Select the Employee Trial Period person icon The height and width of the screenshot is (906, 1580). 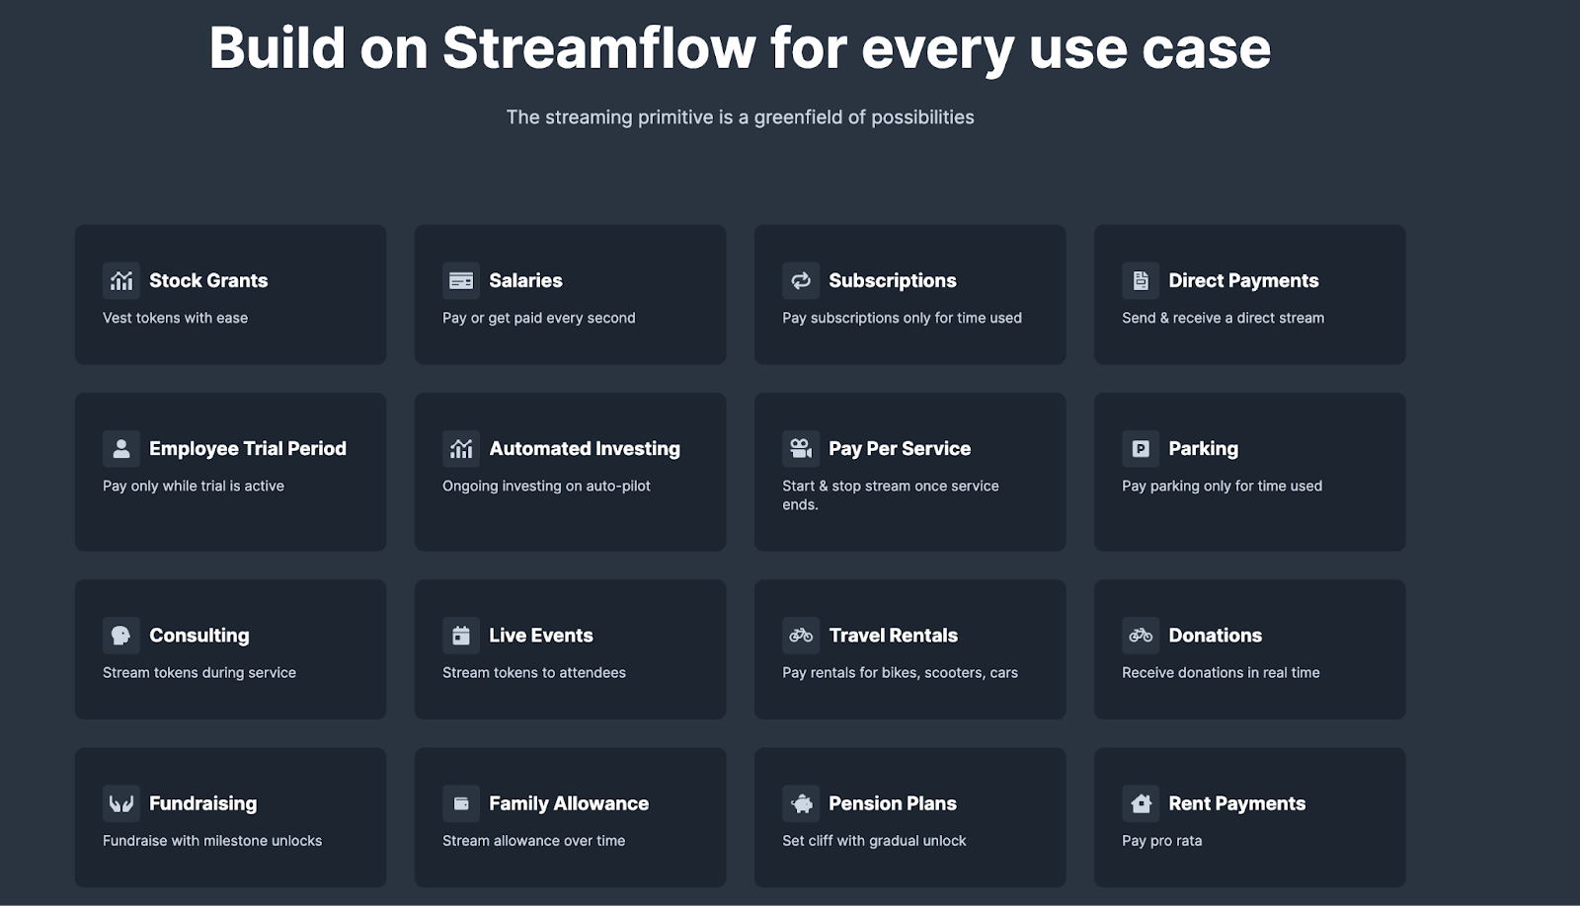120,448
